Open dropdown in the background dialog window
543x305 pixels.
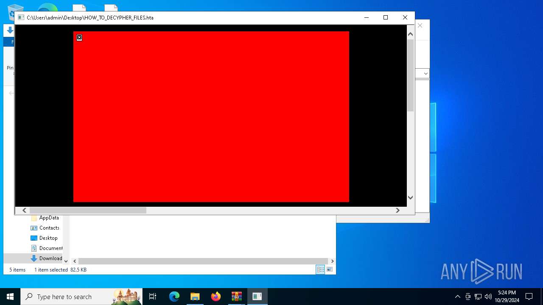coord(425,74)
